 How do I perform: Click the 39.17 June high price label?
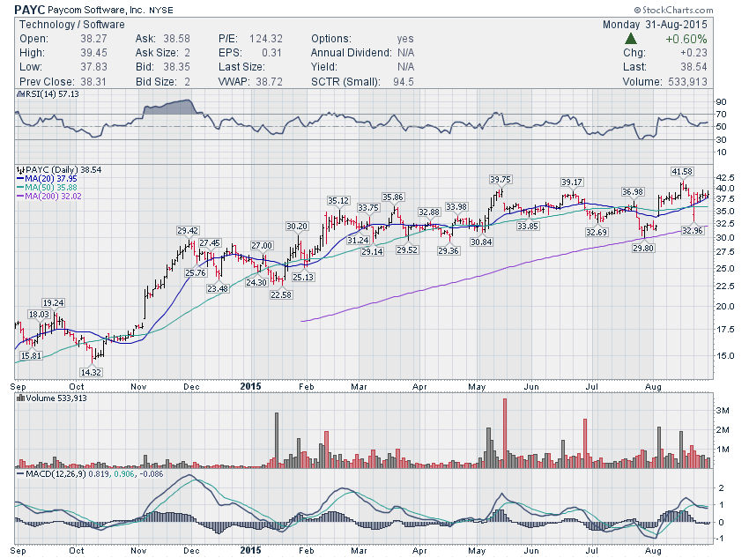tap(571, 182)
